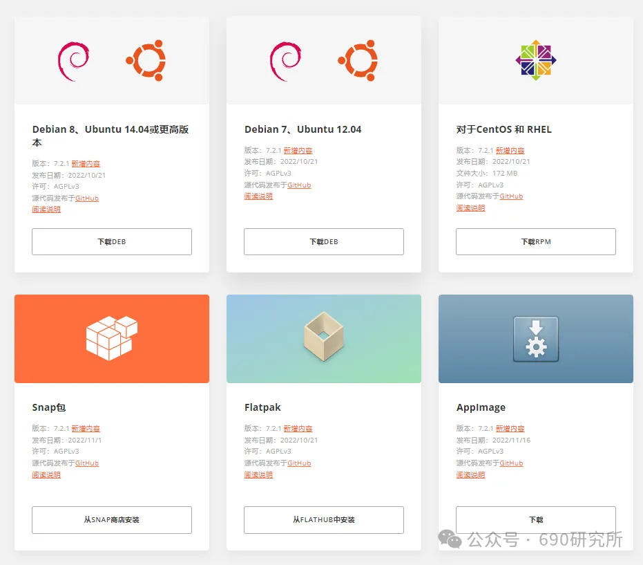
Task: Download DEB for Debian 8, Ubuntu 14.04
Action: [x=112, y=241]
